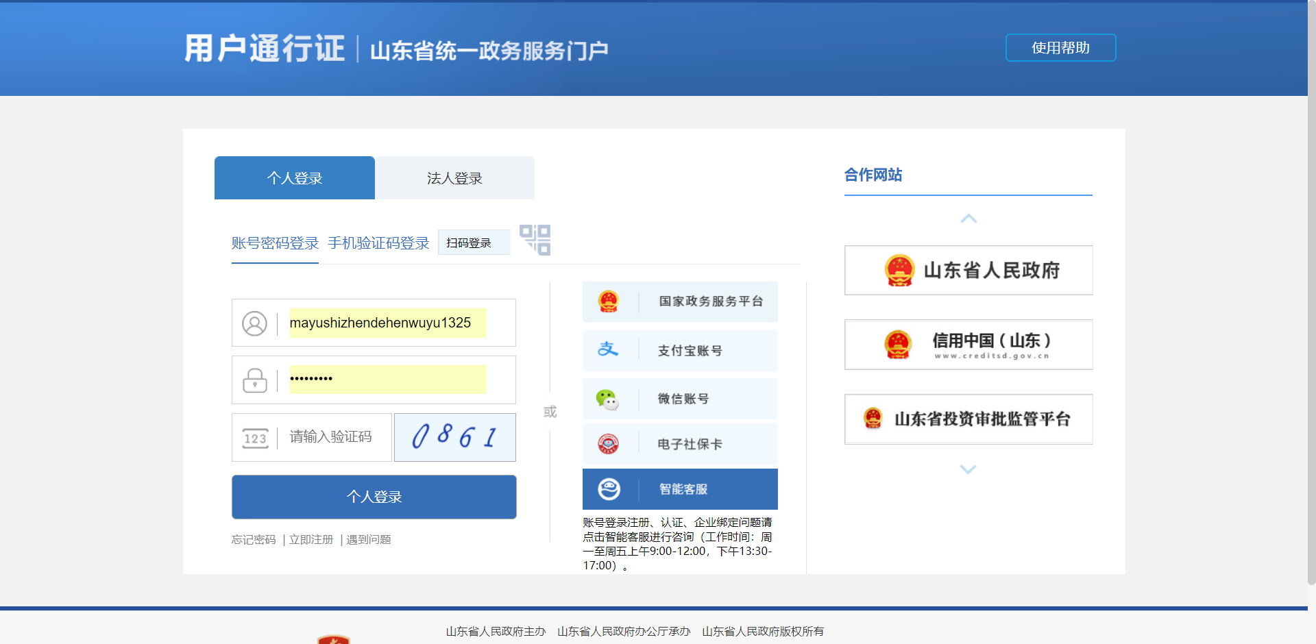Open the 立即注册 registration link

tap(311, 540)
